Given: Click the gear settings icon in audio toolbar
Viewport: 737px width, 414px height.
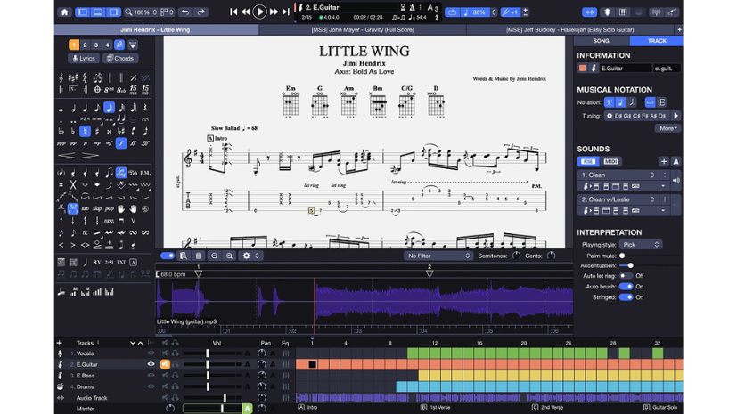Looking at the screenshot, I should click(x=247, y=256).
